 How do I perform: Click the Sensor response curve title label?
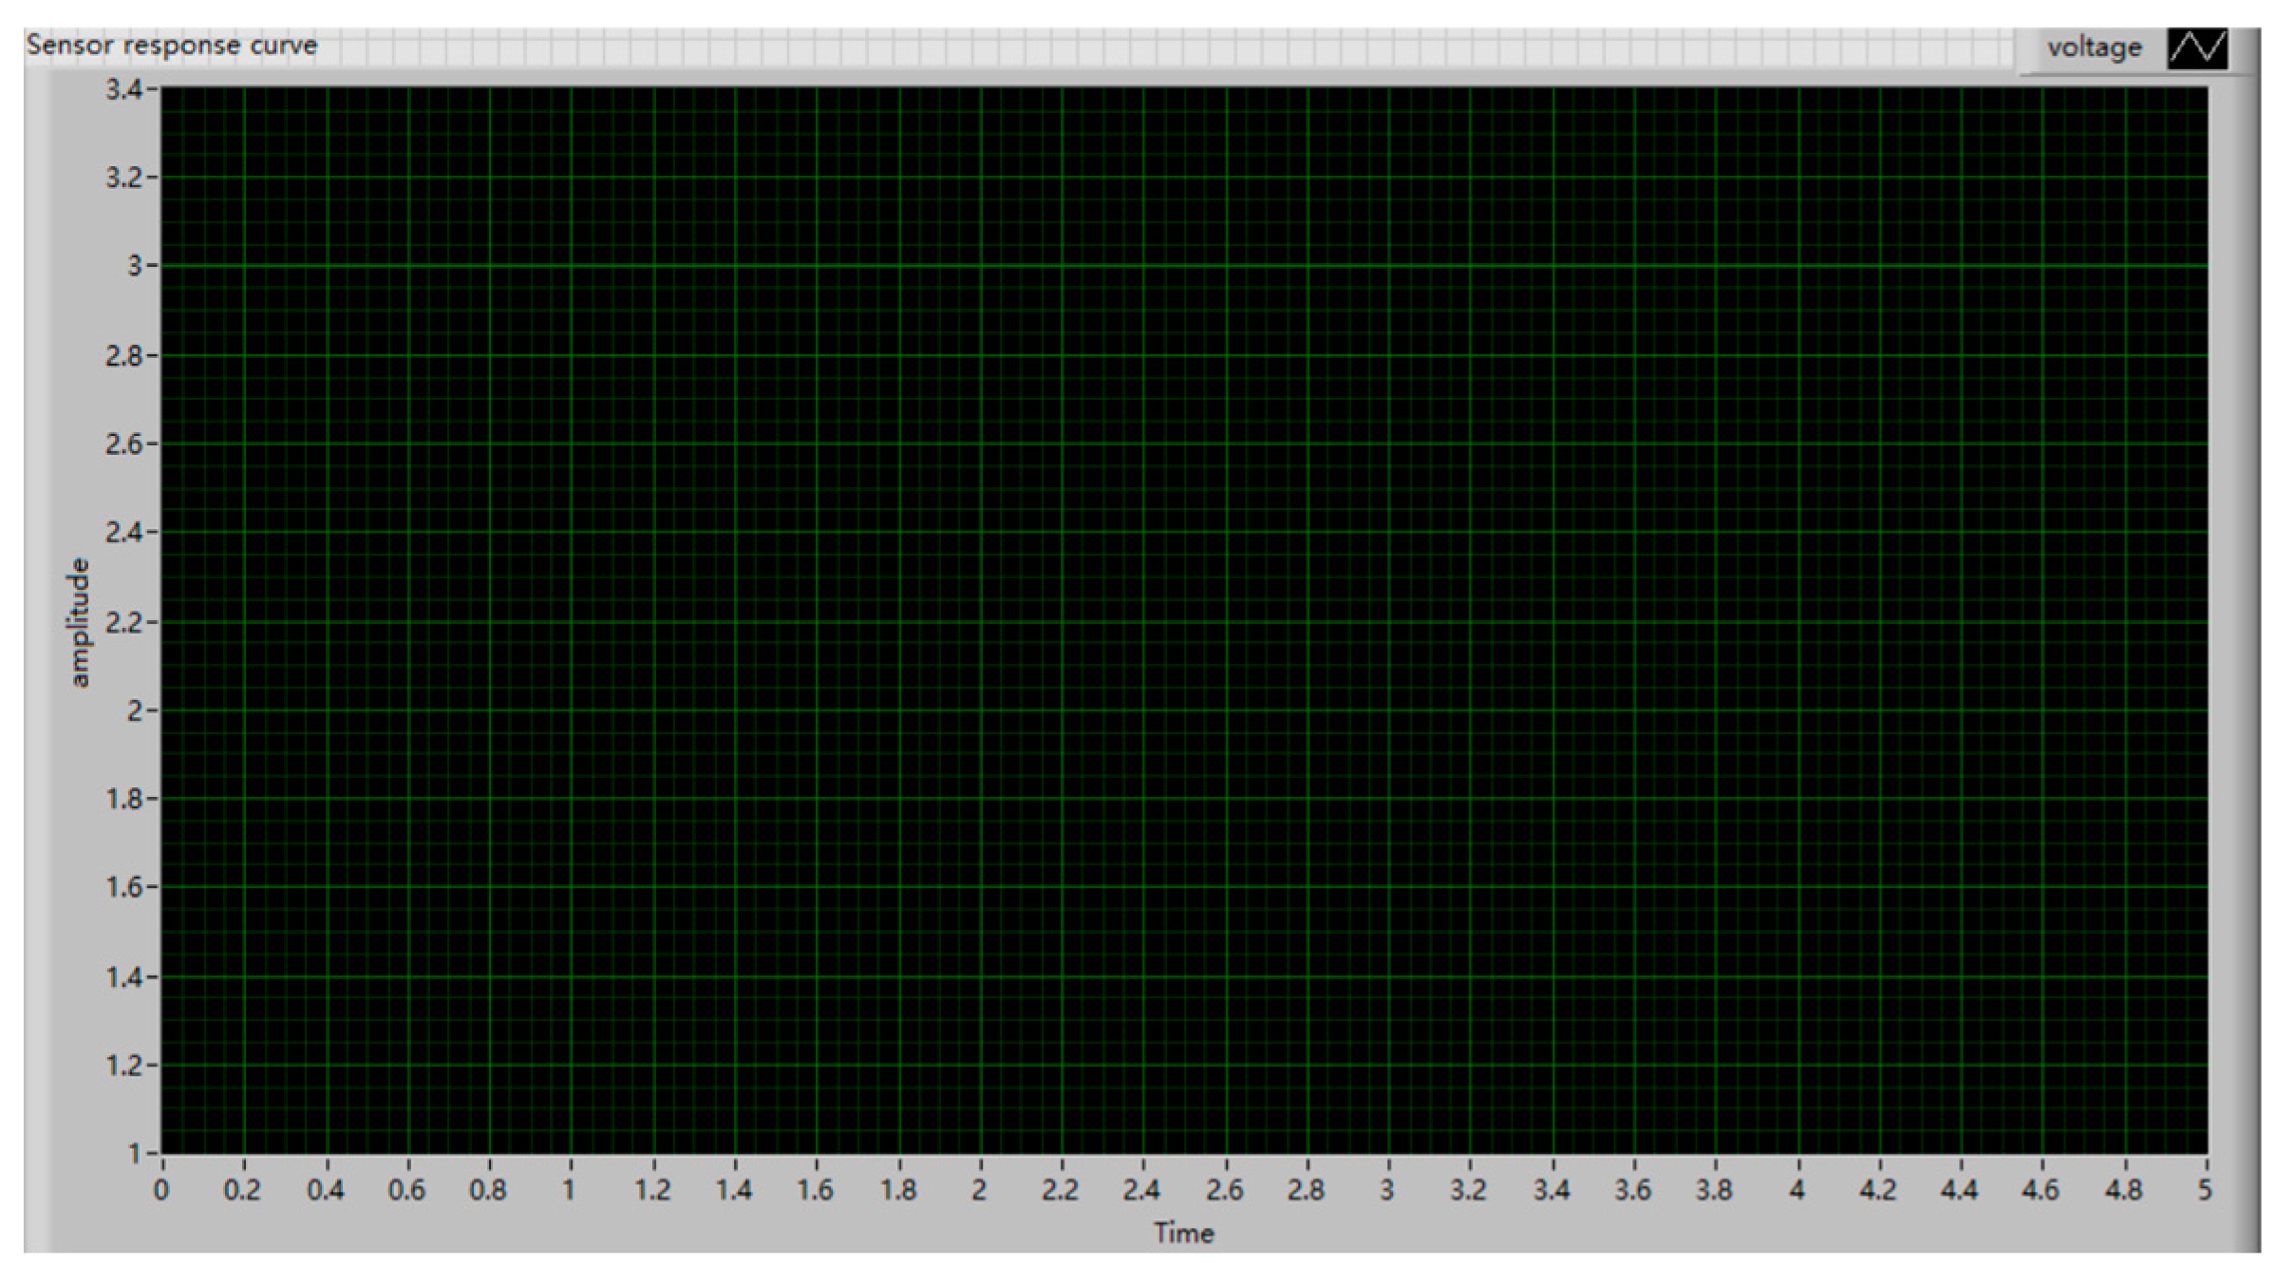172,46
